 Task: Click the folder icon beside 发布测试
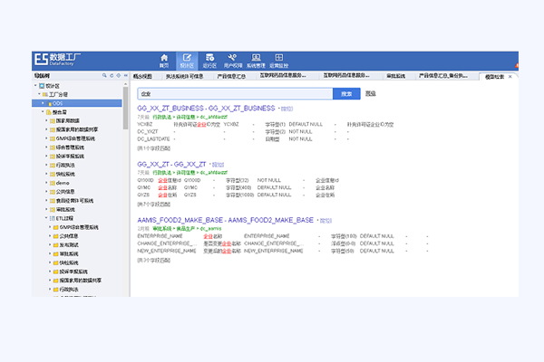(55, 245)
